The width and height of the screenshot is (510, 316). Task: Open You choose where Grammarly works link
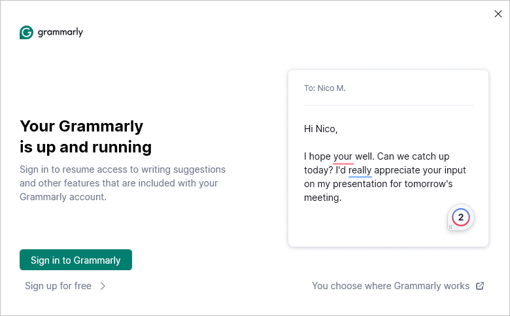390,286
